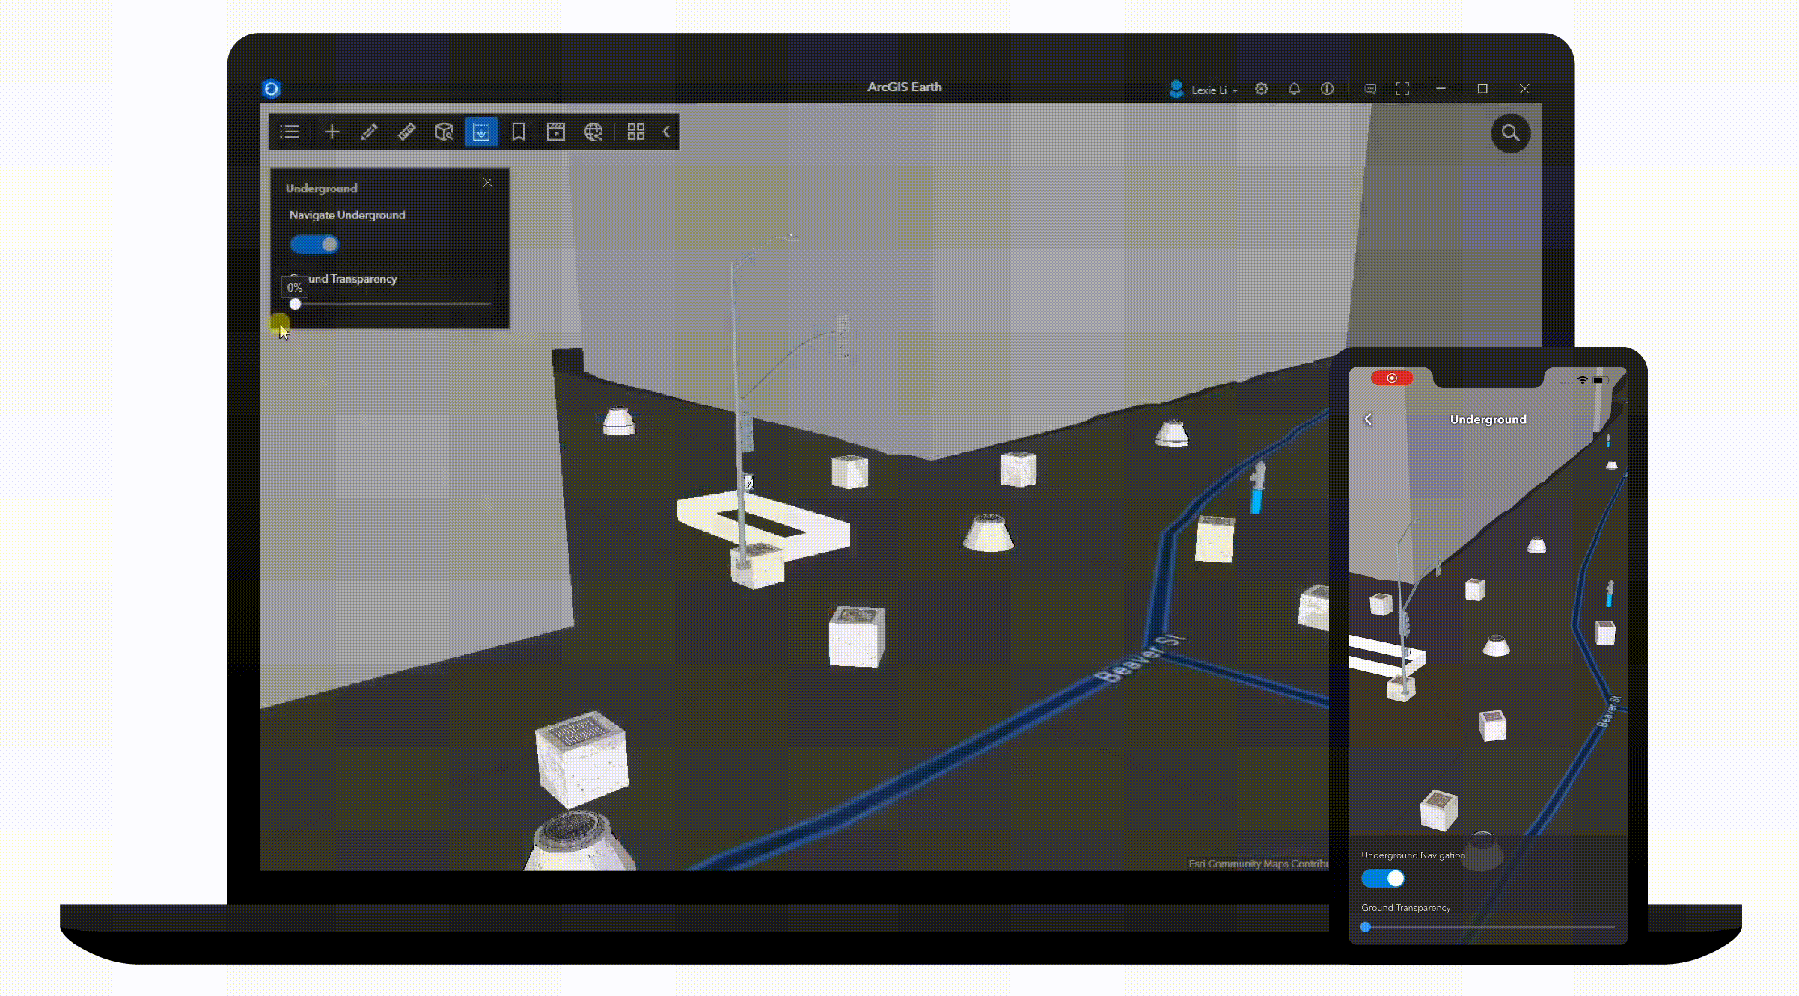
Task: Open the movie clapperboard tool
Action: (x=555, y=132)
